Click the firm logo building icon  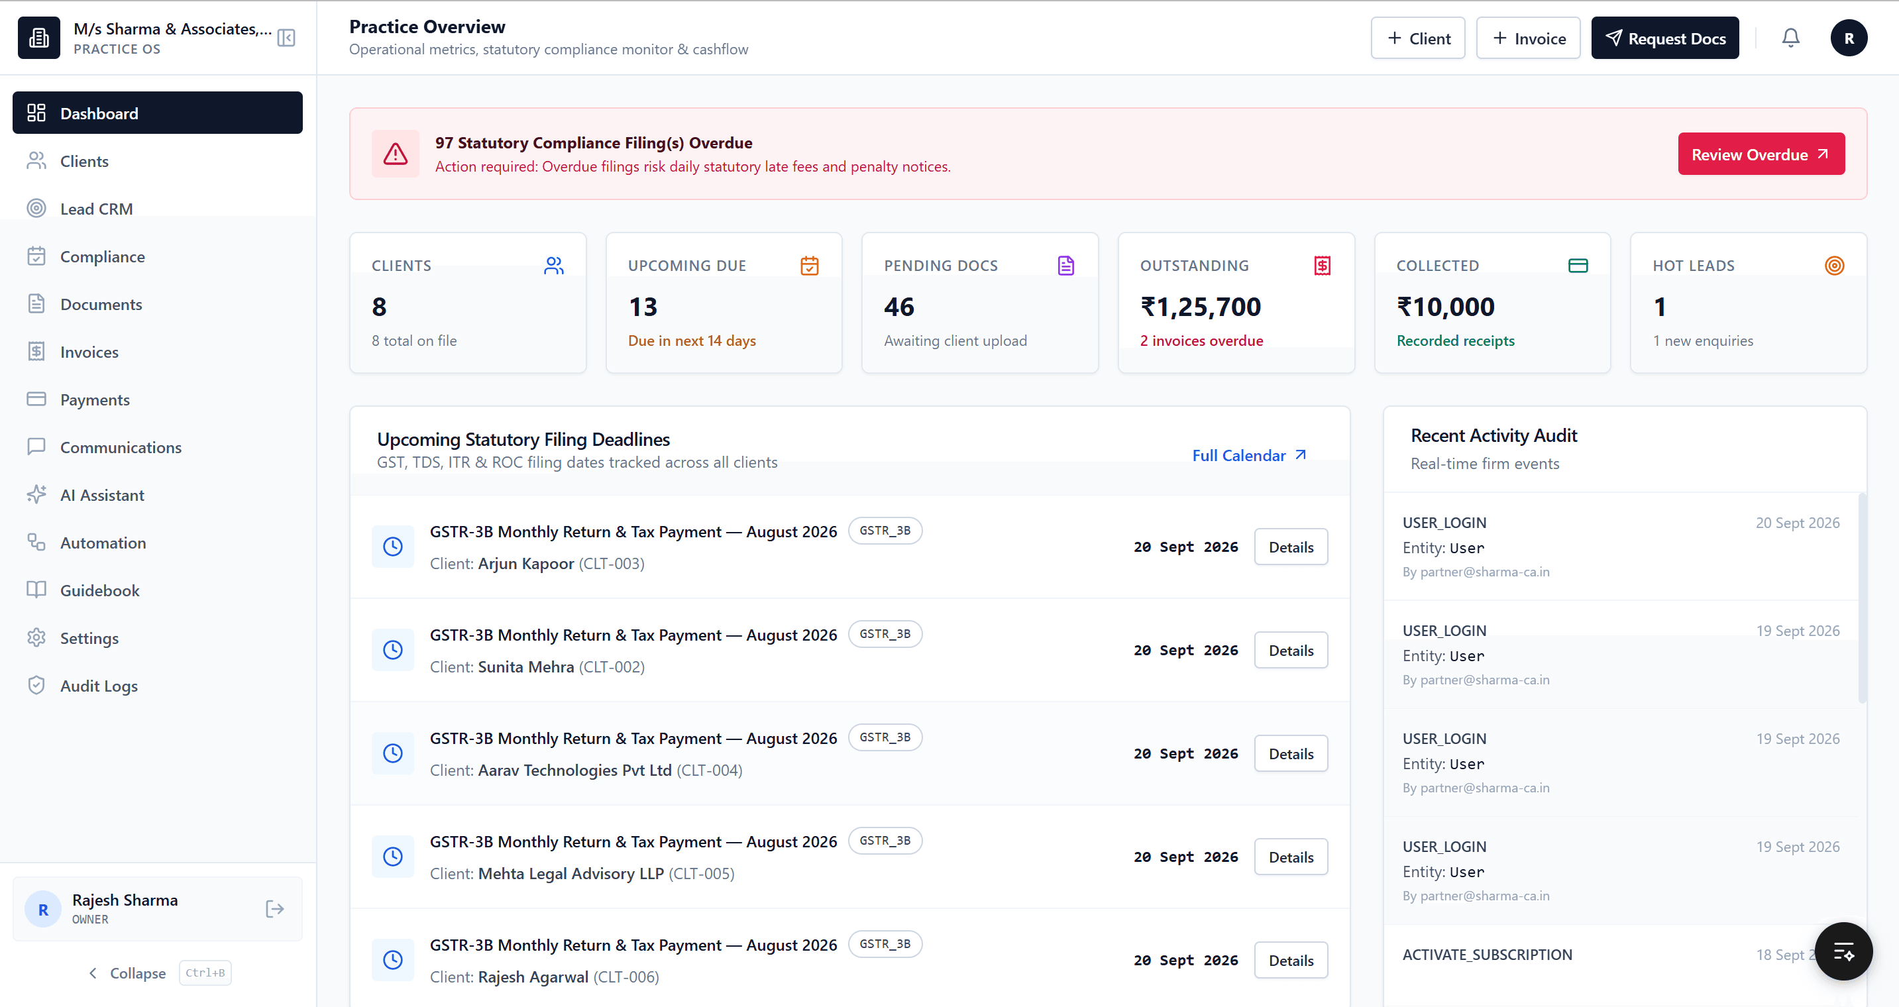pyautogui.click(x=38, y=38)
